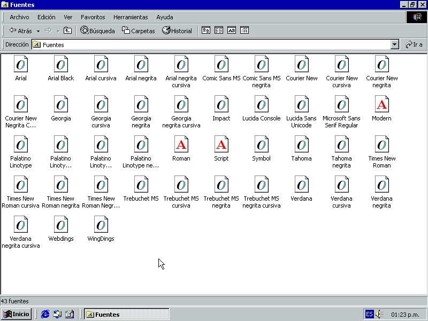
Task: Select the Webdings font icon
Action: click(x=61, y=224)
